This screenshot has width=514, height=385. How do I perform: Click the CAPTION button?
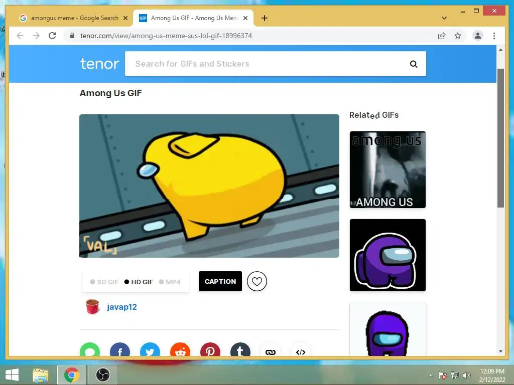[220, 281]
